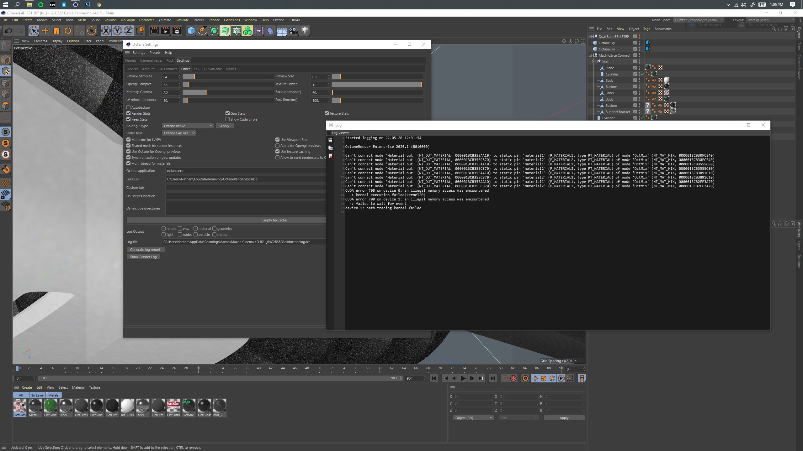This screenshot has width=803, height=451.
Task: Click Generate log report button
Action: (145, 250)
